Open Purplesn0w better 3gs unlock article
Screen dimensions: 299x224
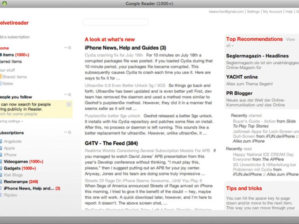point(113,116)
